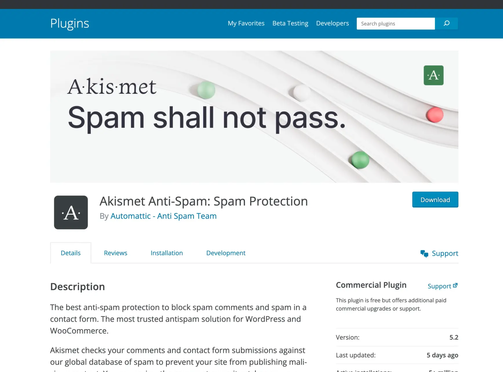Open the Details tab

pyautogui.click(x=71, y=253)
